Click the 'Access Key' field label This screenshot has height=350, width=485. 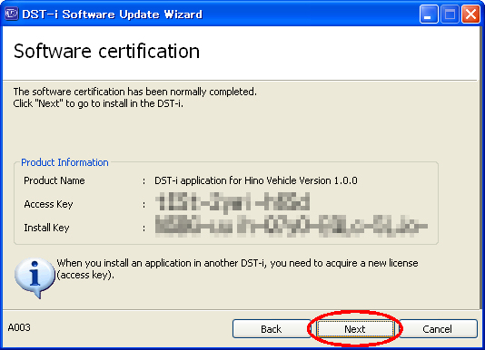point(48,204)
